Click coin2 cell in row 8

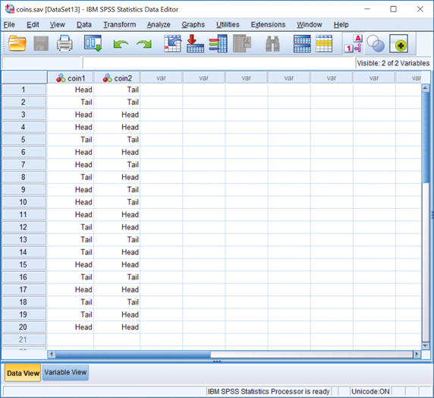pos(117,177)
